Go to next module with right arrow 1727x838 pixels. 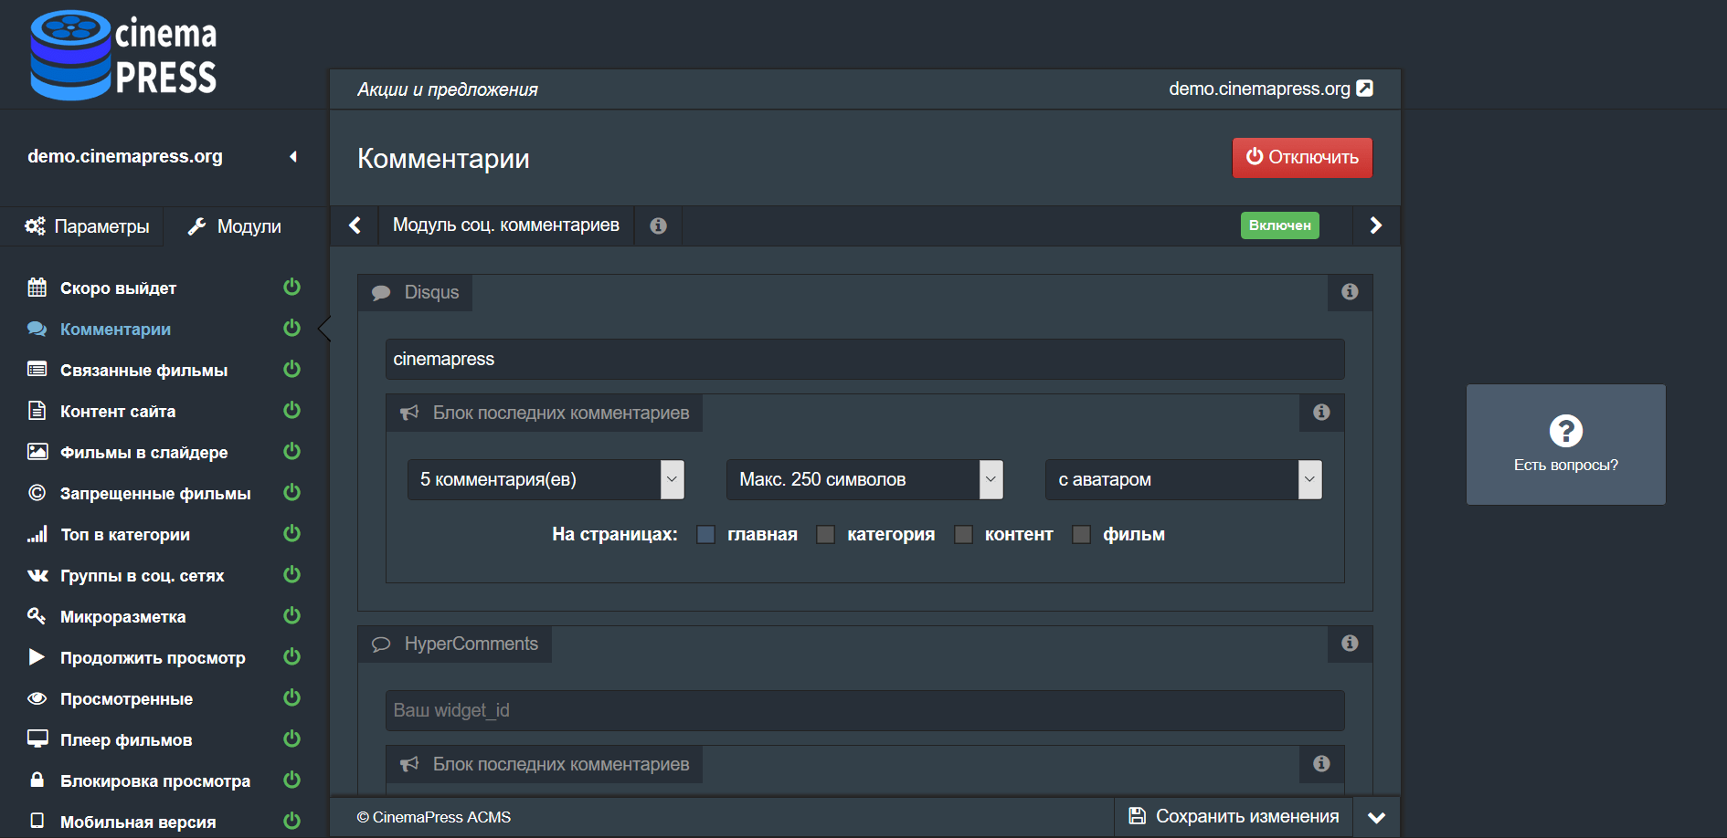[1375, 225]
